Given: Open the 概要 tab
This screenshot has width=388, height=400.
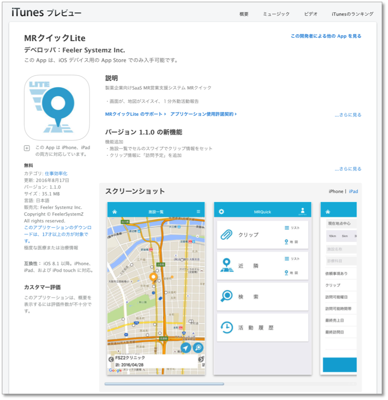Looking at the screenshot, I should 244,14.
